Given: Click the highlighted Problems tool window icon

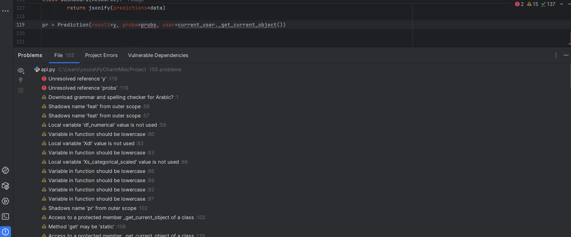Looking at the screenshot, I should click(x=6, y=232).
